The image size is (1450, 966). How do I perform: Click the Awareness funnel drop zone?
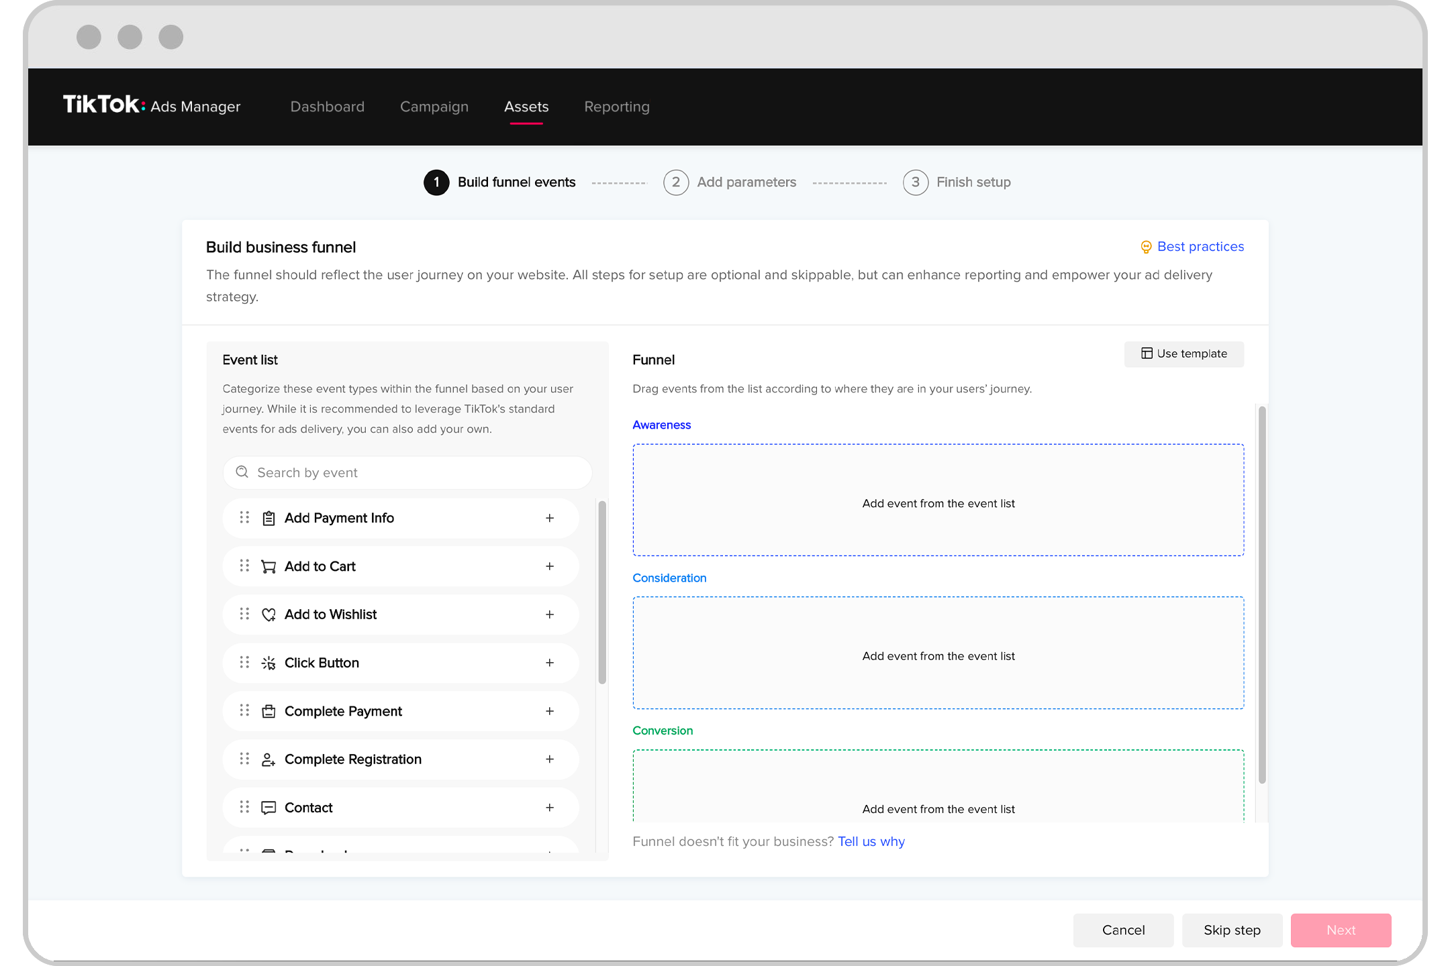click(938, 500)
